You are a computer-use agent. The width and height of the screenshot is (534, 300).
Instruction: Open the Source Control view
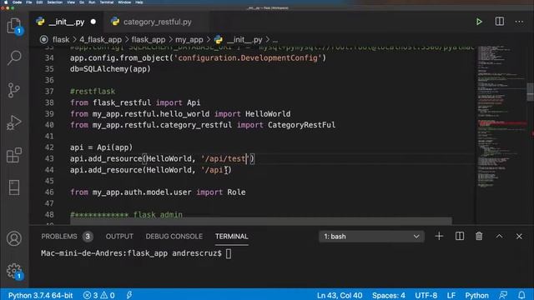(x=13, y=90)
